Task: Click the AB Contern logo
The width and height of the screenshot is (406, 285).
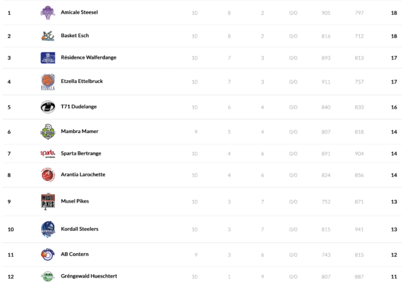Action: (47, 255)
